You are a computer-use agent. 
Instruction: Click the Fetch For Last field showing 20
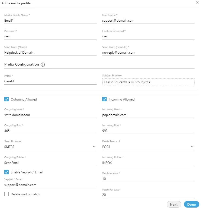pos(148,195)
